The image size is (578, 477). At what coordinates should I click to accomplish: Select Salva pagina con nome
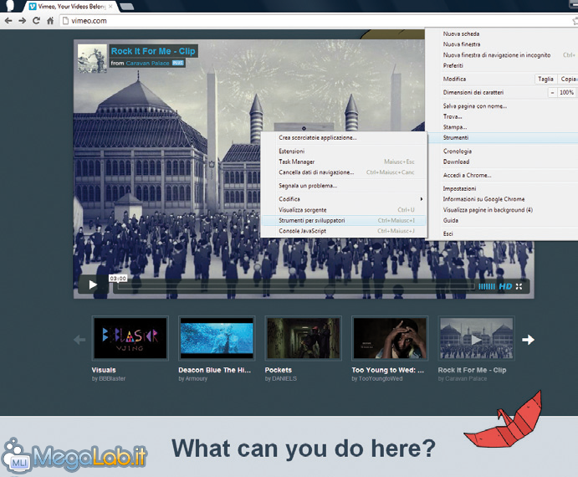475,106
